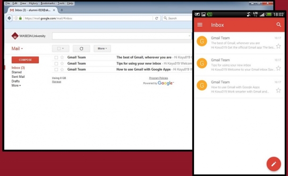Open the Program Policies link
This screenshot has height=176, width=288.
(158, 78)
